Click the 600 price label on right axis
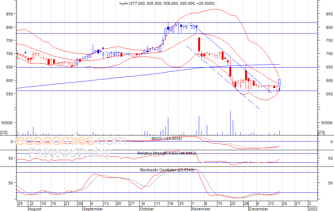The height and width of the screenshot is (211, 334). (x=329, y=80)
